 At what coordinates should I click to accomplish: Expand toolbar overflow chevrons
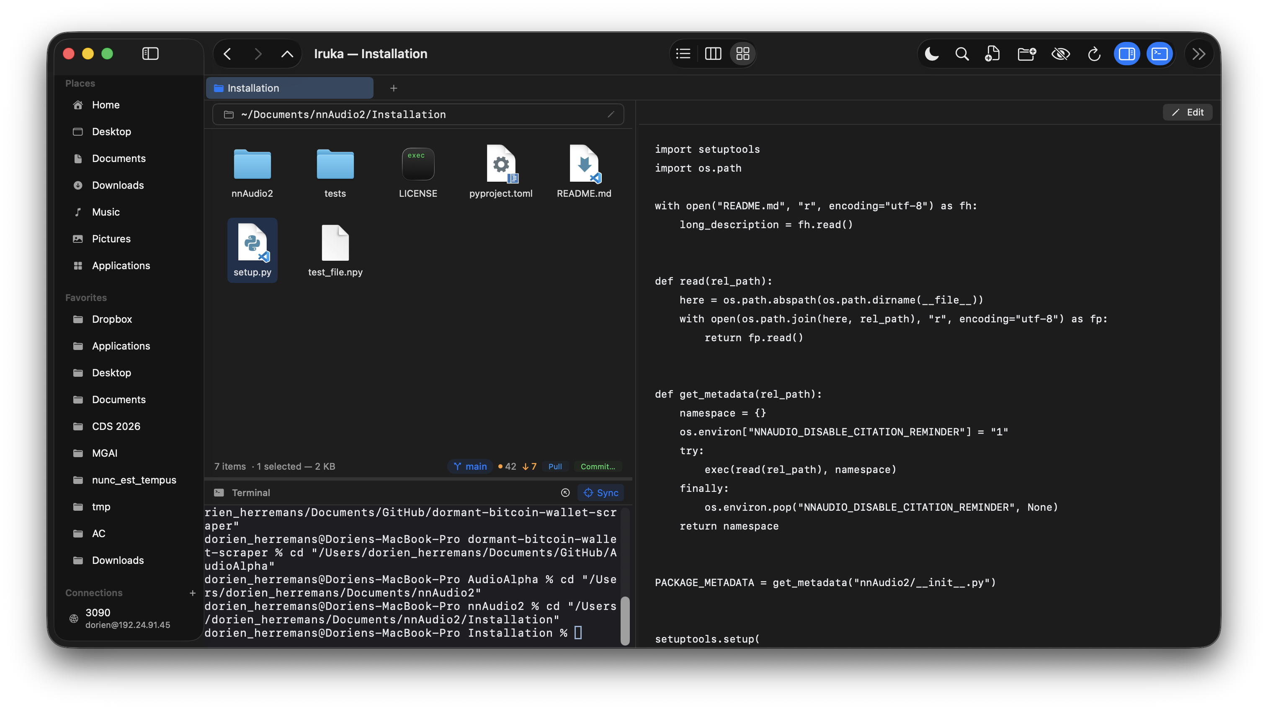(1198, 54)
